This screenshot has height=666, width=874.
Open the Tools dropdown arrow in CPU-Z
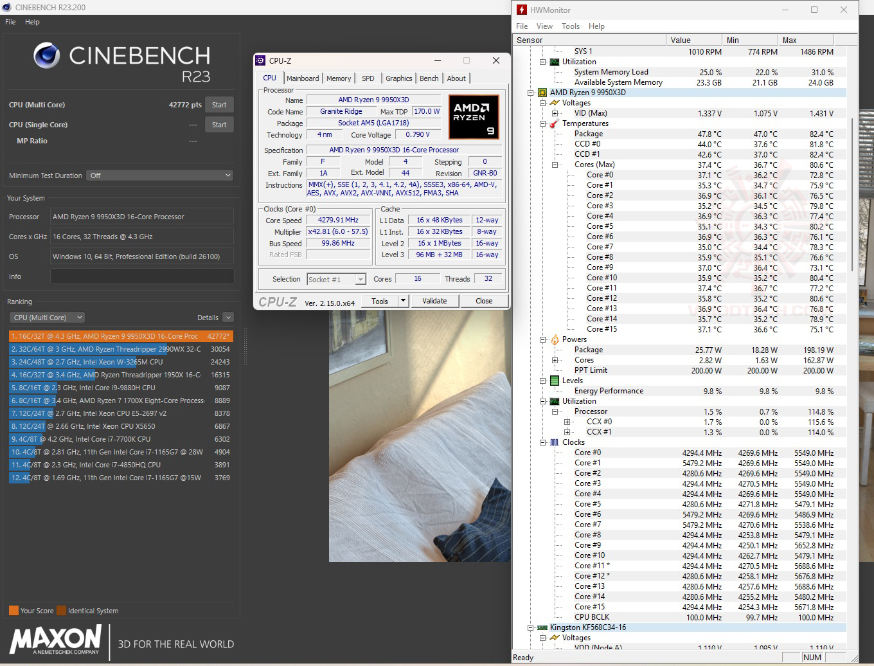pos(402,300)
